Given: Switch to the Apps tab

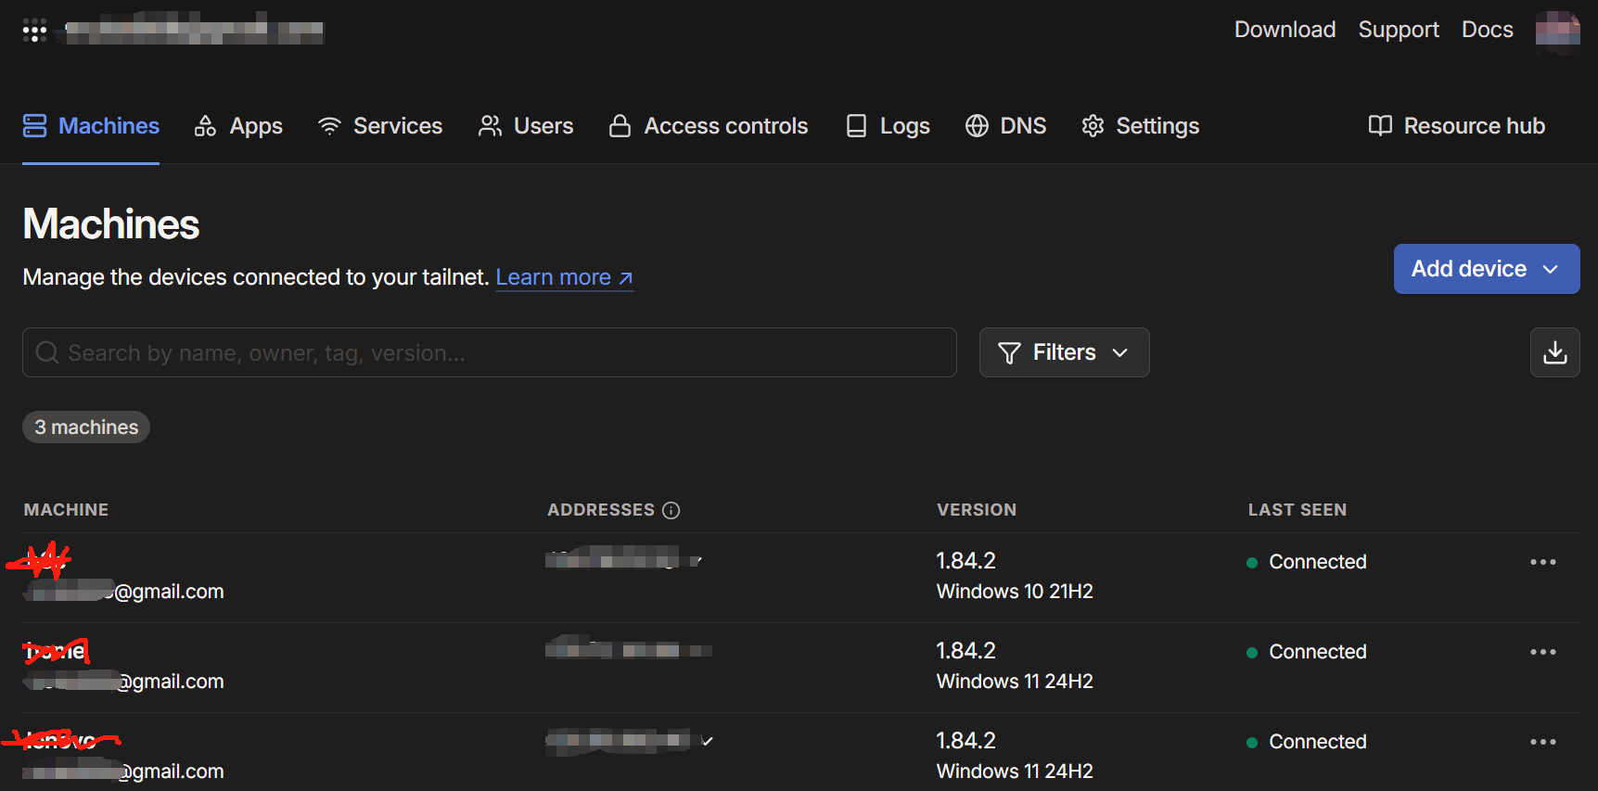Looking at the screenshot, I should pyautogui.click(x=238, y=126).
